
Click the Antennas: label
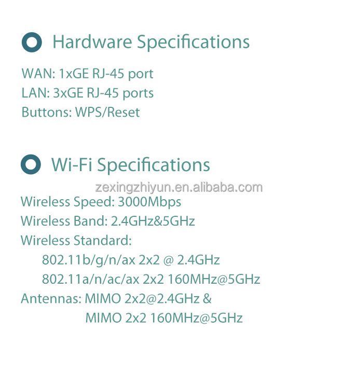pos(51,299)
